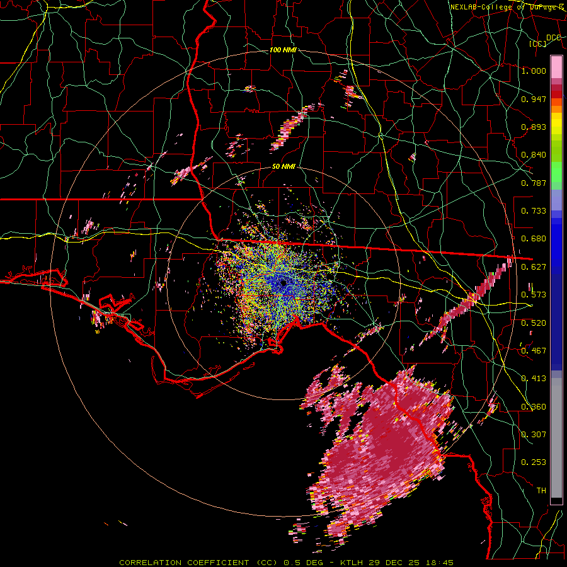Select the 0.733 legend value
This screenshot has width=567, height=567.
tap(534, 211)
